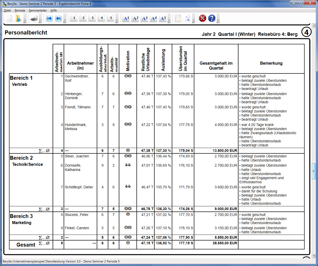This screenshot has height=266, width=318.
Task: Open the Periode menu
Action: click(20, 10)
